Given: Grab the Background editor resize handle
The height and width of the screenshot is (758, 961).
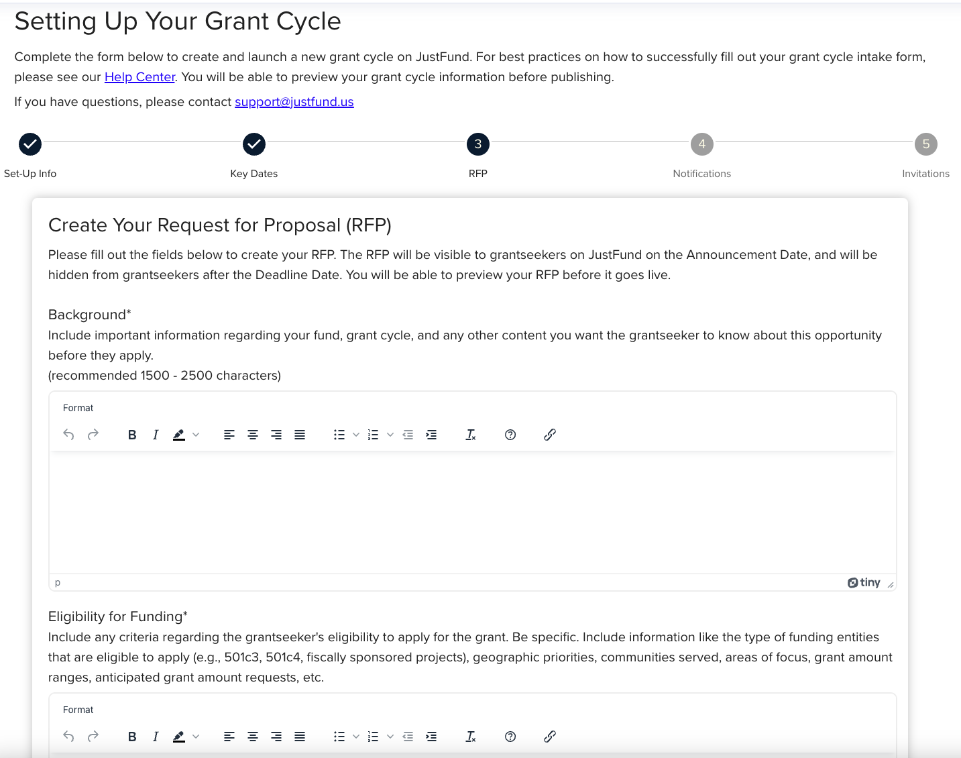Looking at the screenshot, I should pos(890,584).
